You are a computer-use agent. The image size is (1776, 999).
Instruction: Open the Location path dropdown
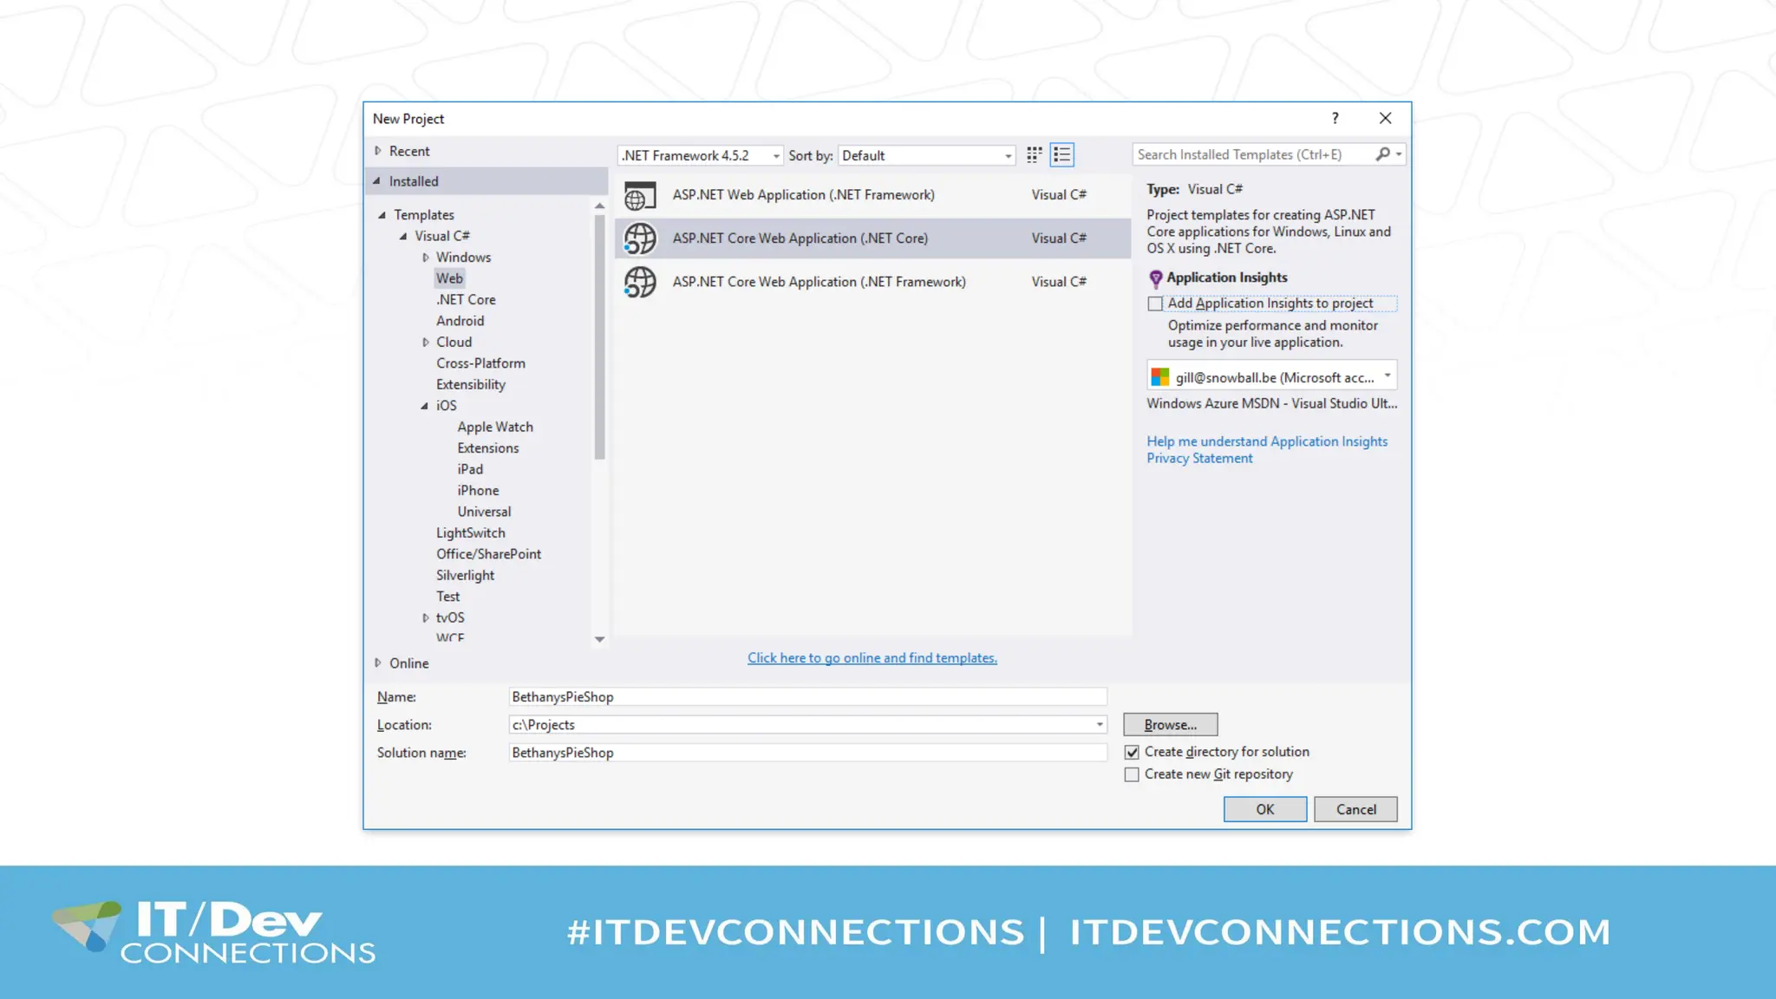point(1099,724)
